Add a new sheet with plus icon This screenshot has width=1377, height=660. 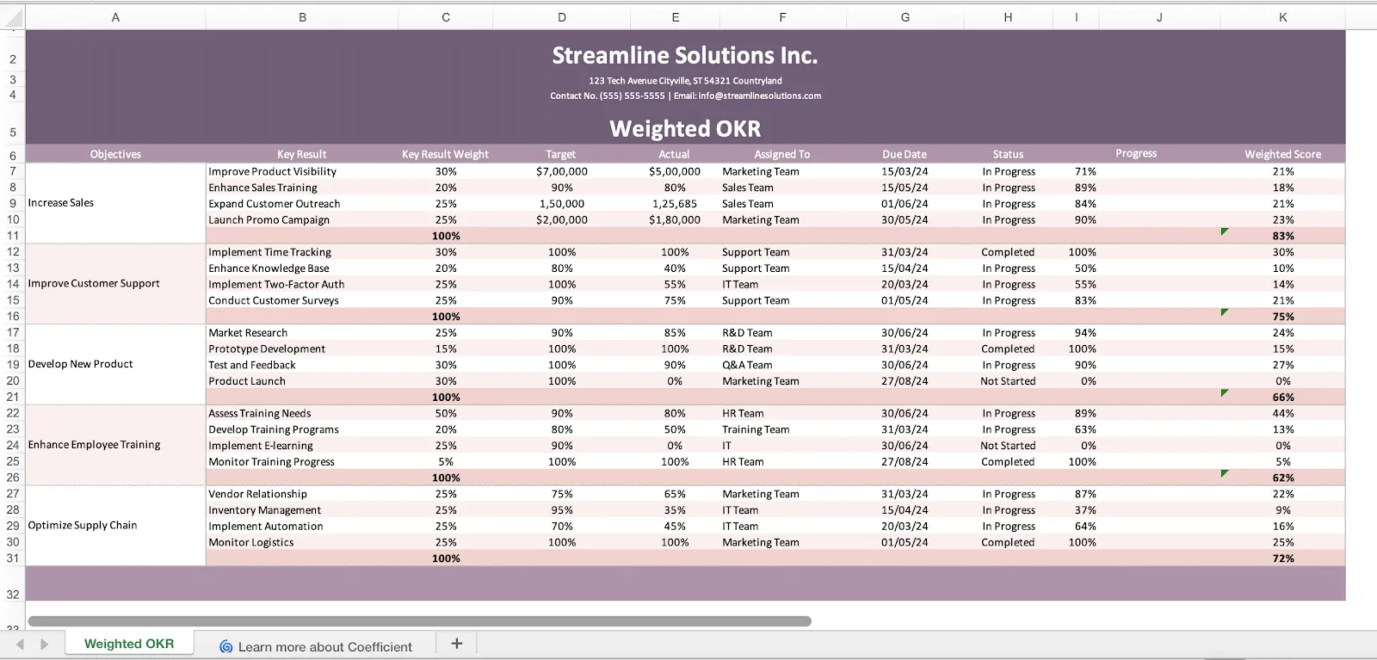coord(457,644)
